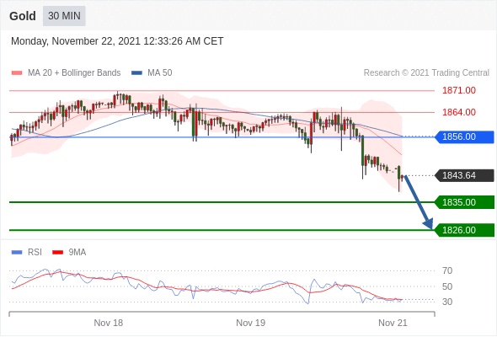This screenshot has height=337, width=497.
Task: Click the black 1843.64 current price tag
Action: click(x=464, y=175)
